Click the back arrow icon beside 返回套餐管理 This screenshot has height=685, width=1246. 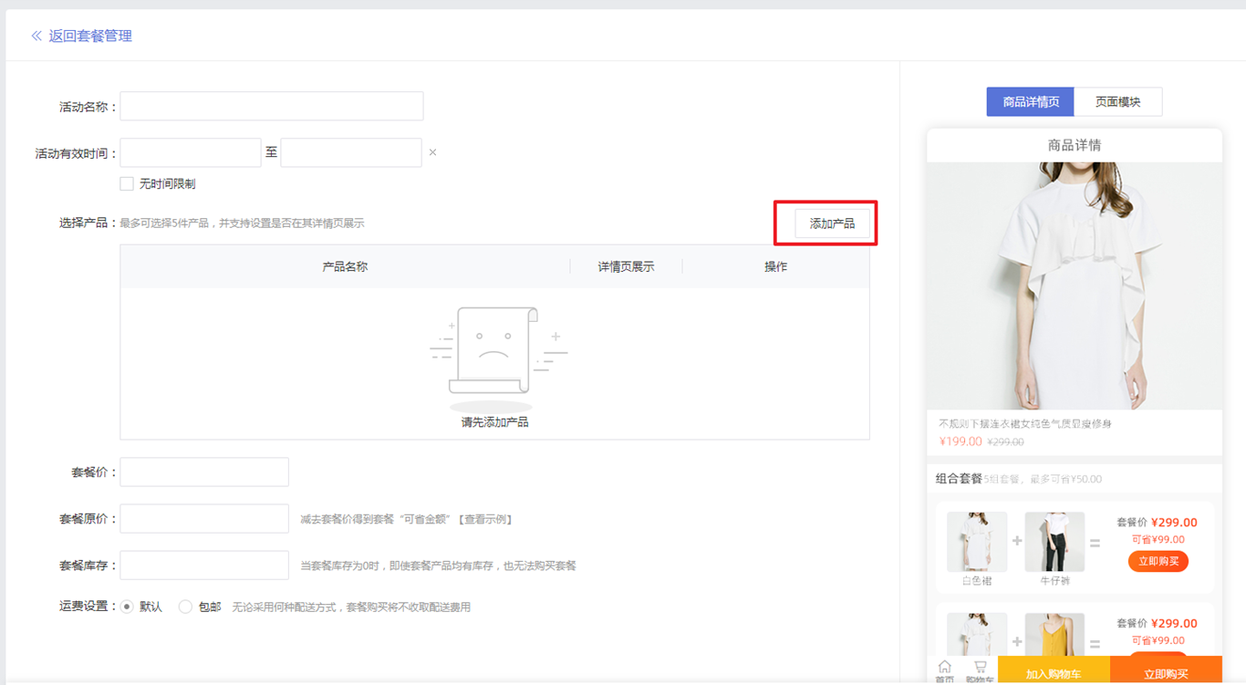pos(36,36)
